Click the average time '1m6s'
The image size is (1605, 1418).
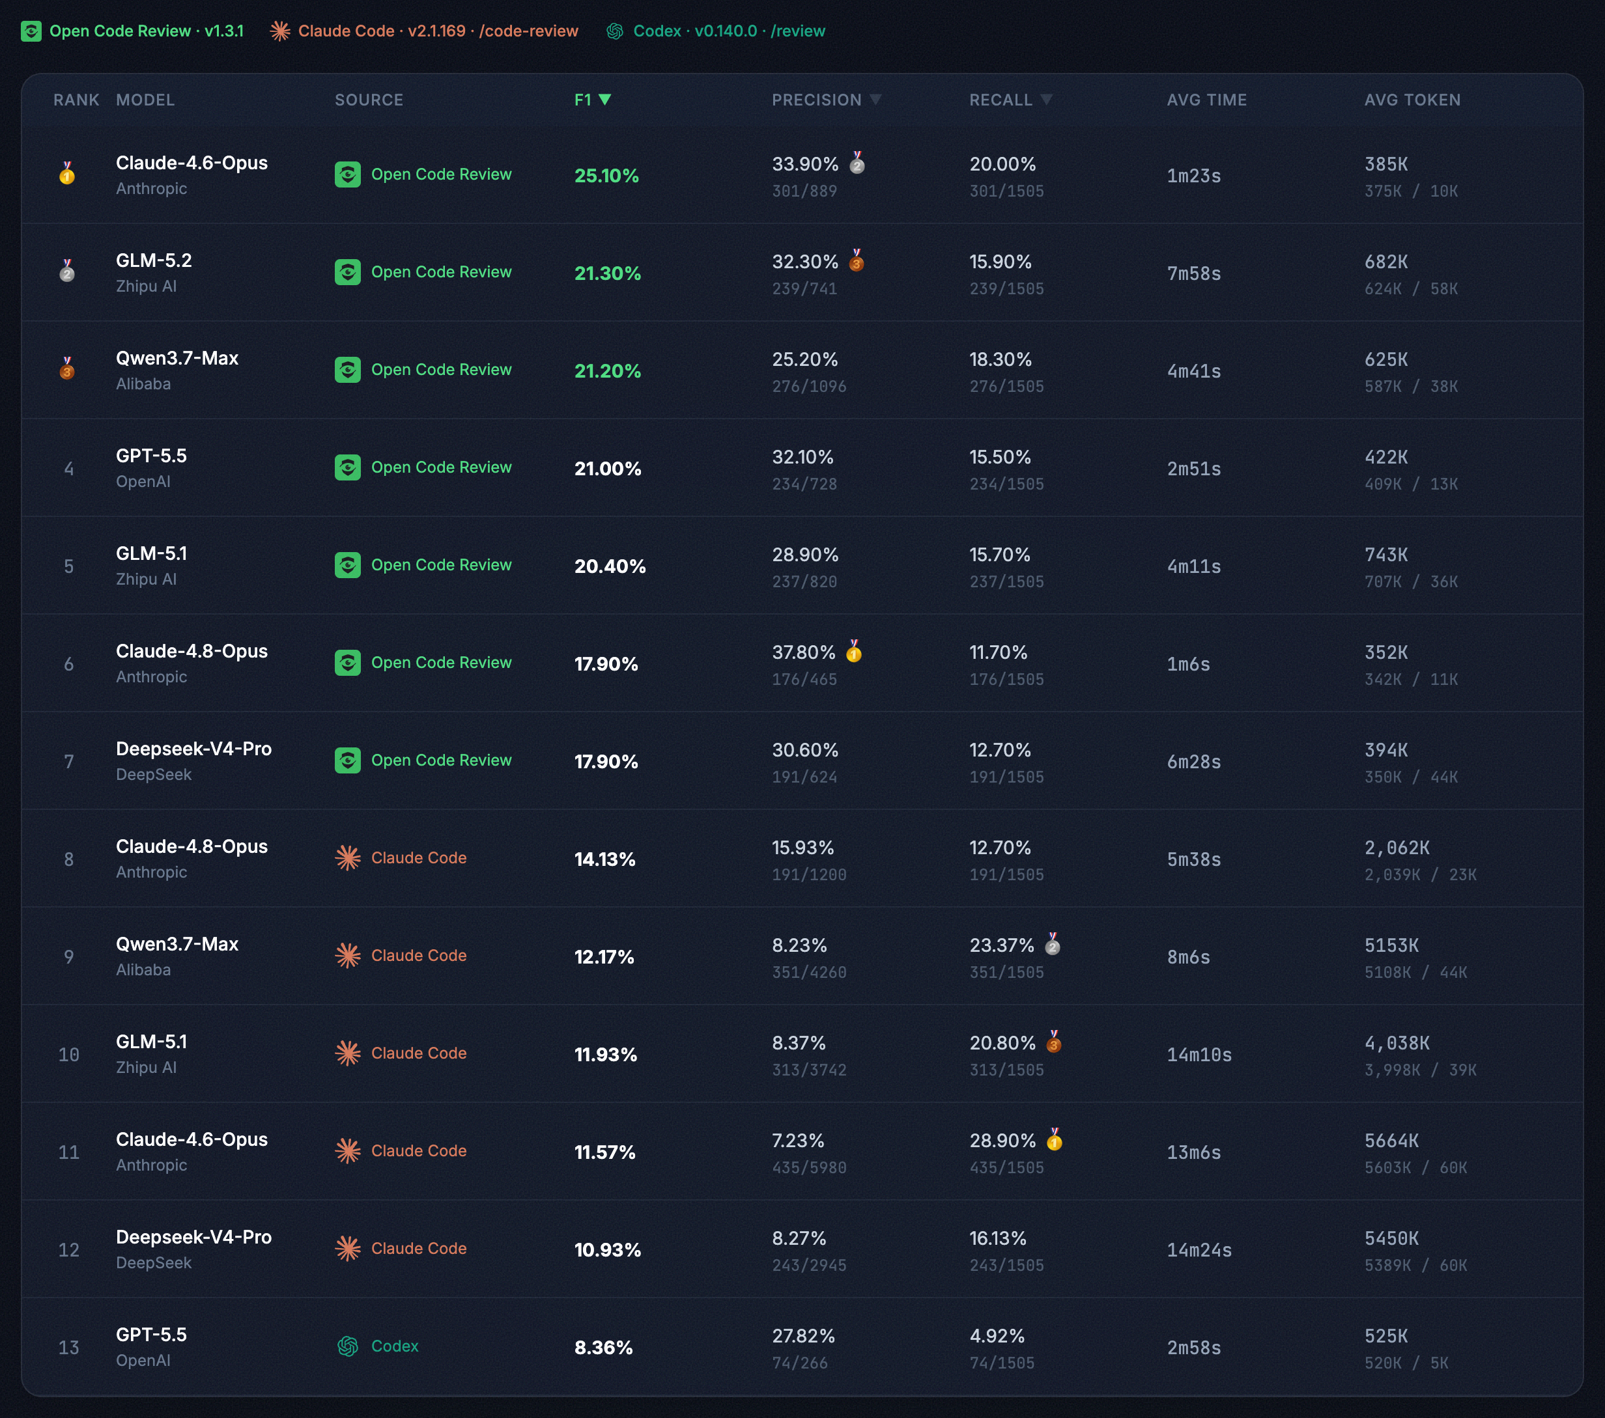(x=1189, y=665)
